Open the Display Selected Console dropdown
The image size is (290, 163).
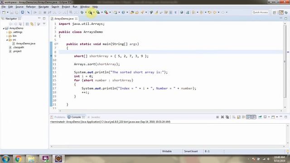(x=269, y=117)
